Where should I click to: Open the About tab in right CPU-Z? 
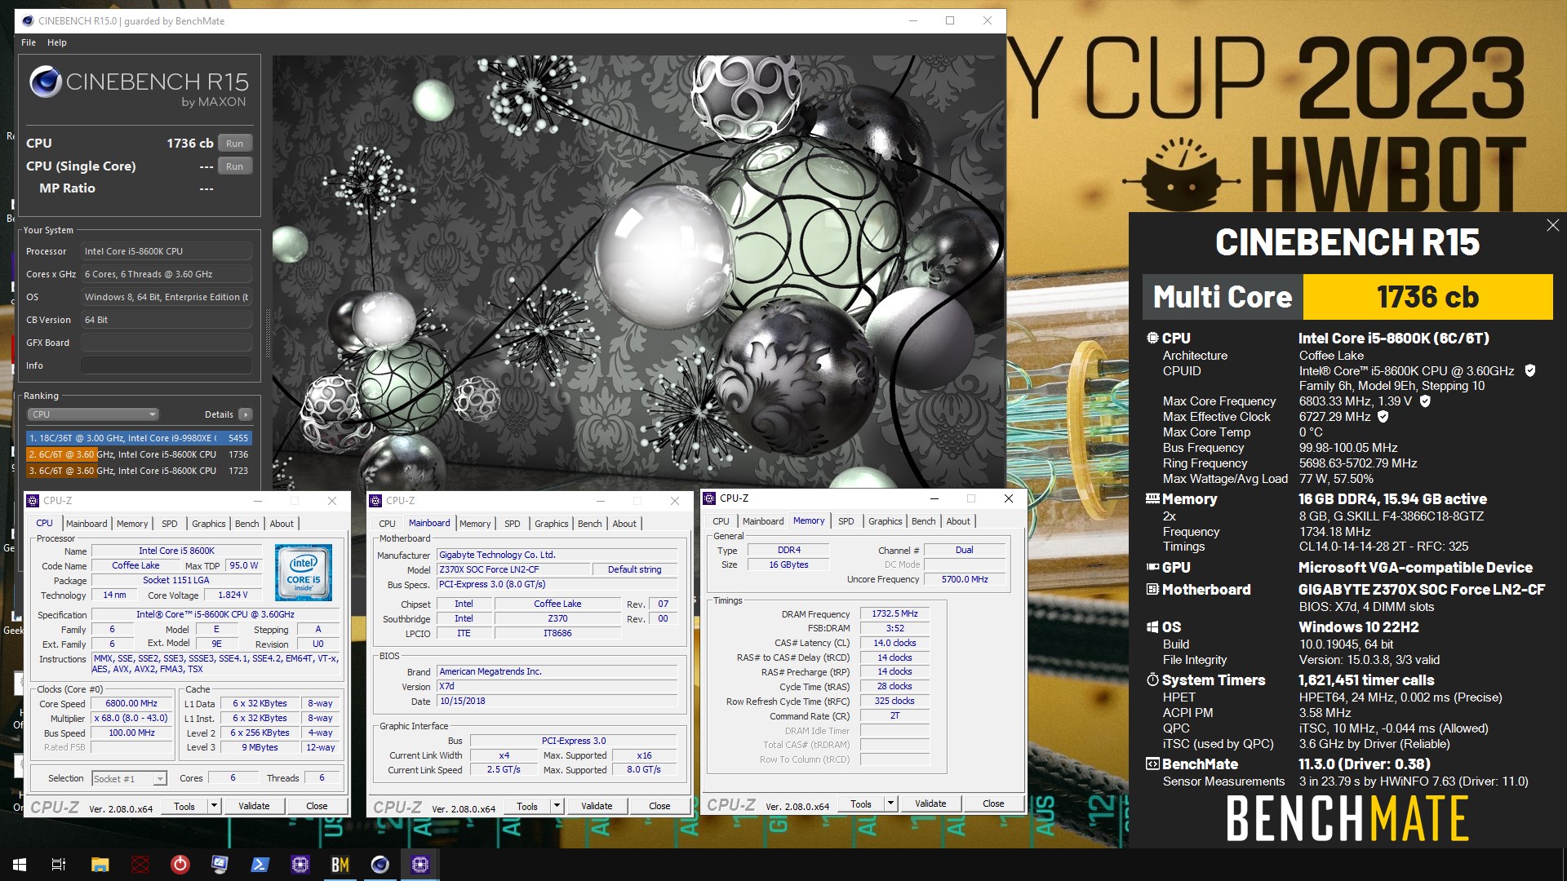pyautogui.click(x=958, y=521)
